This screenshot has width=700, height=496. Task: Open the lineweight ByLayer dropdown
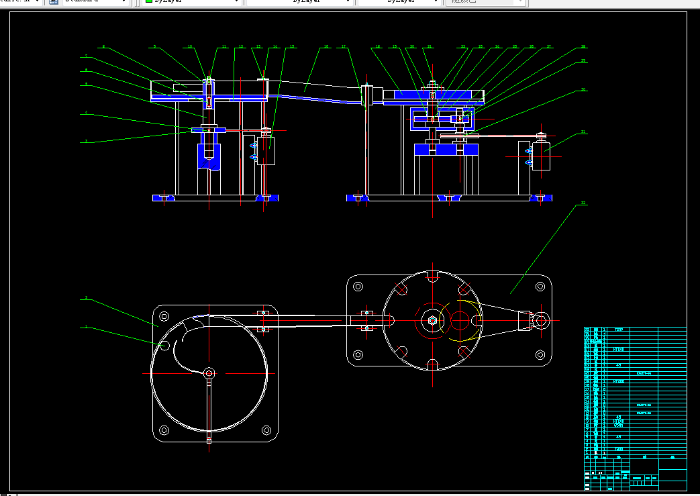click(399, 1)
